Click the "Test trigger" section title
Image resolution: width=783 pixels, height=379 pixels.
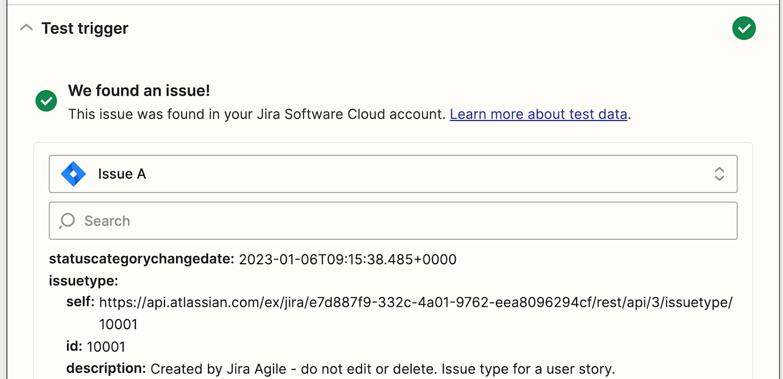coord(85,28)
